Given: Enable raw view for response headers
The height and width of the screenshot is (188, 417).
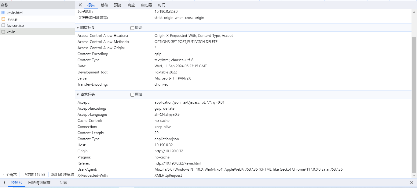Looking at the screenshot, I should [132, 28].
